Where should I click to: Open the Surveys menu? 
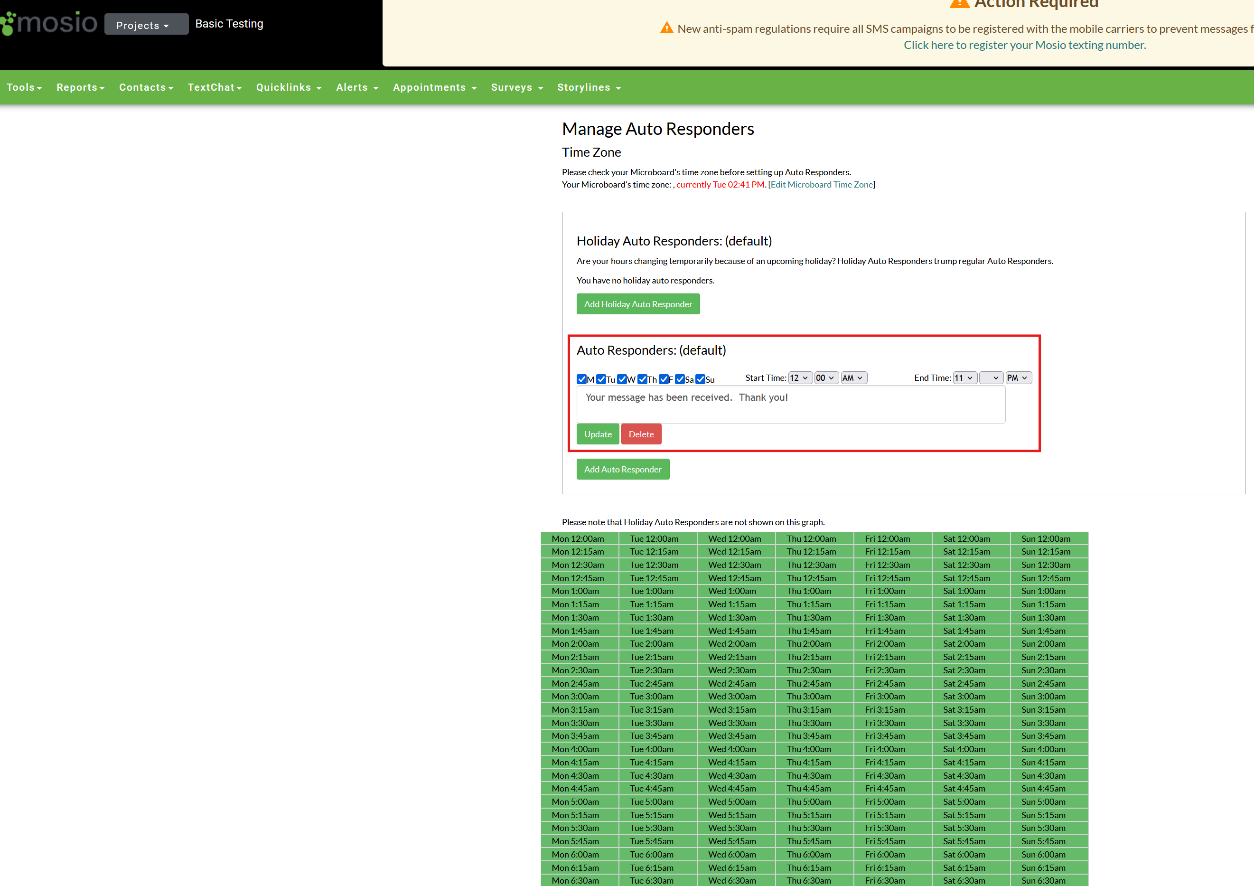(x=517, y=87)
